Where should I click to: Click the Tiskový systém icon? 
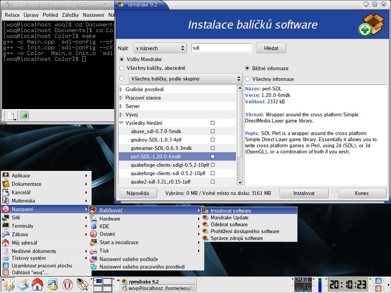[6, 258]
